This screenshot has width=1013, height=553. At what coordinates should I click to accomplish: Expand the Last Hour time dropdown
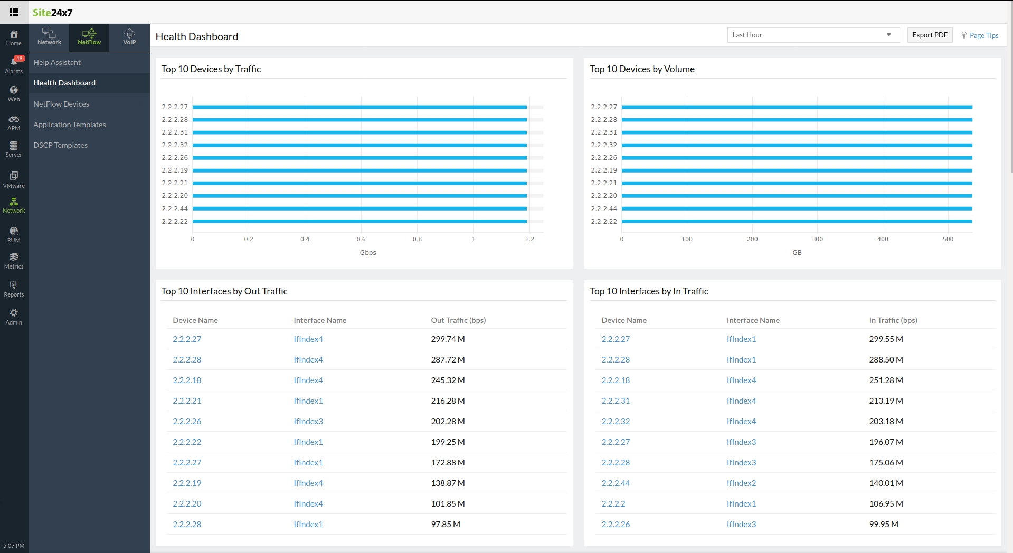(812, 35)
